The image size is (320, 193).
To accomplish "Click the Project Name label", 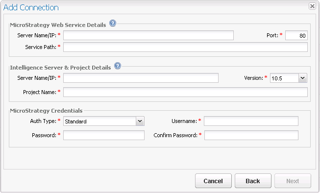I will pyautogui.click(x=40, y=92).
